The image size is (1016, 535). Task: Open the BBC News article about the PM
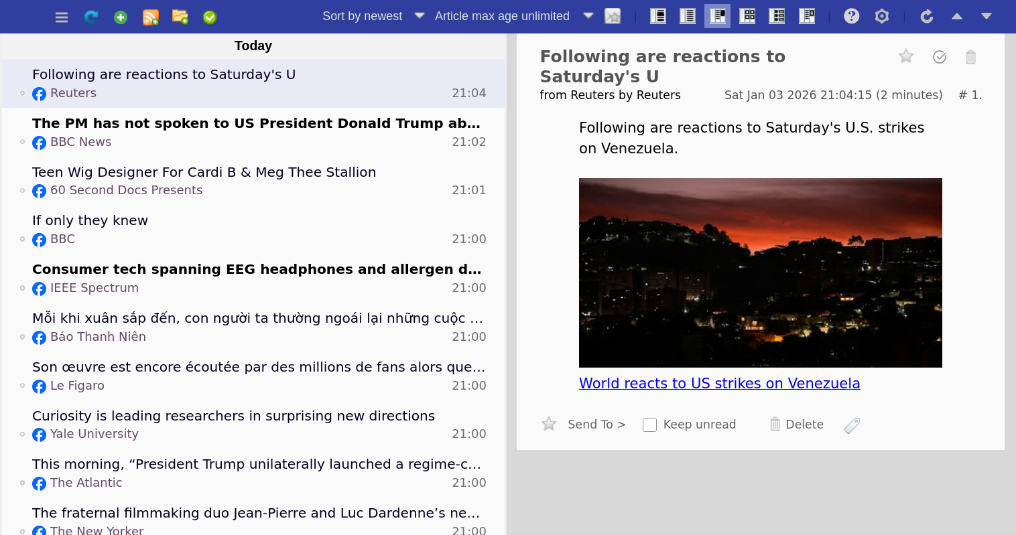[256, 124]
